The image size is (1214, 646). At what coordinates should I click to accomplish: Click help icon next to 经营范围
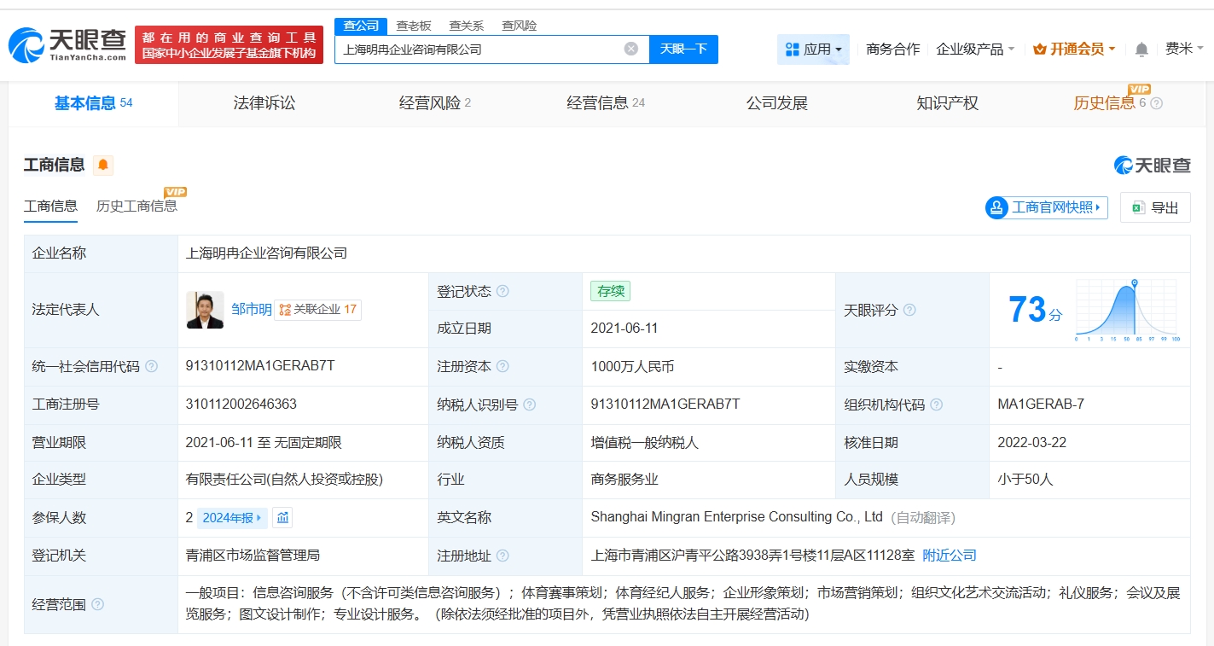[x=98, y=604]
